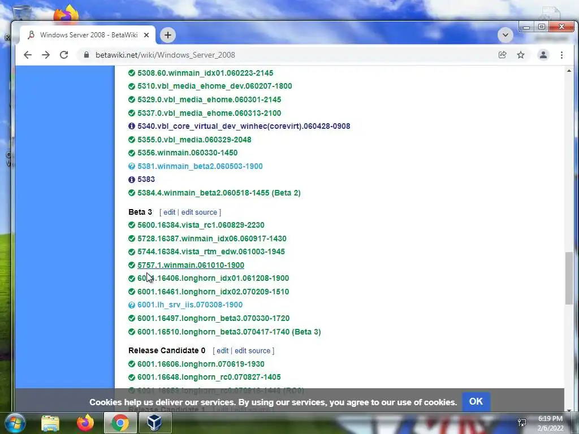Click the network icon in system tray
This screenshot has height=434, width=579.
coord(522,423)
